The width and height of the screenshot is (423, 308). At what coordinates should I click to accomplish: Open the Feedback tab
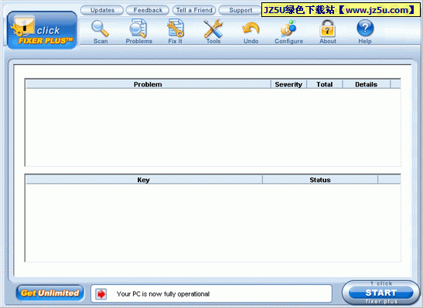148,10
